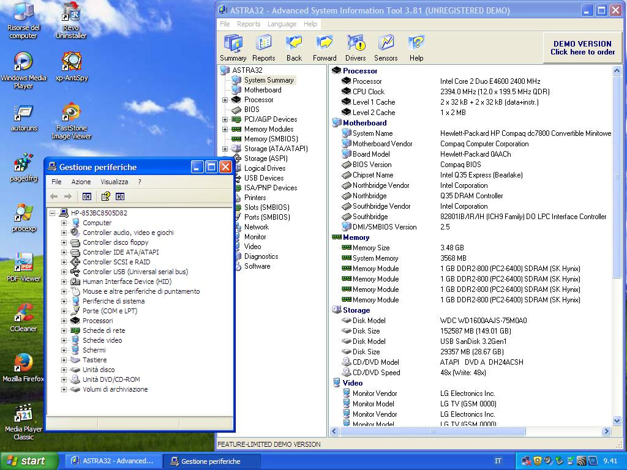The width and height of the screenshot is (627, 470).
Task: Open the Language menu in ASTRA32
Action: (x=282, y=24)
